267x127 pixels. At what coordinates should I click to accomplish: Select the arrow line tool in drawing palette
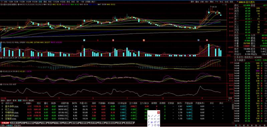click(x=158, y=116)
